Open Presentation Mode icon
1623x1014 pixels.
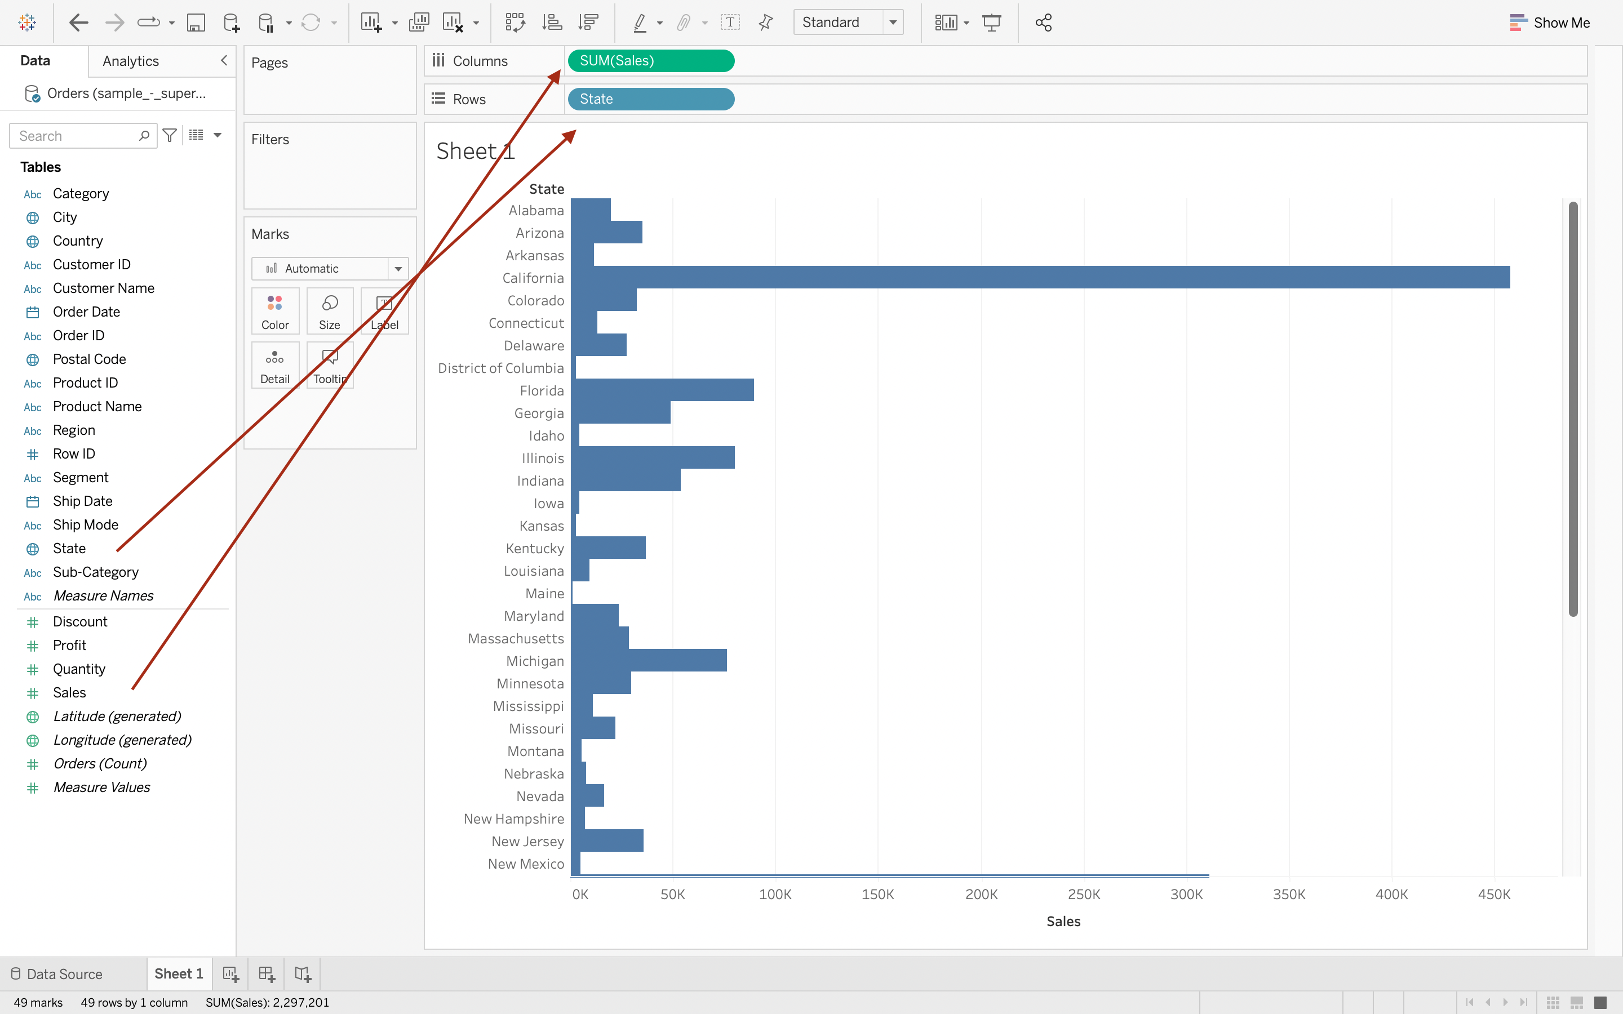pos(991,23)
